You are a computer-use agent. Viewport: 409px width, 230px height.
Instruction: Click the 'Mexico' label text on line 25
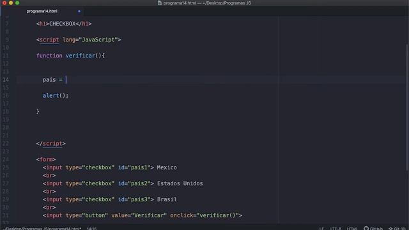(167, 167)
